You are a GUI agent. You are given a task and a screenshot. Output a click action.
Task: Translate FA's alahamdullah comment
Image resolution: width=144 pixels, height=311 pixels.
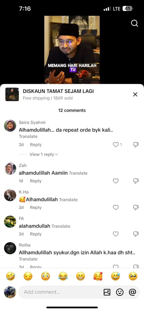[x=61, y=226]
